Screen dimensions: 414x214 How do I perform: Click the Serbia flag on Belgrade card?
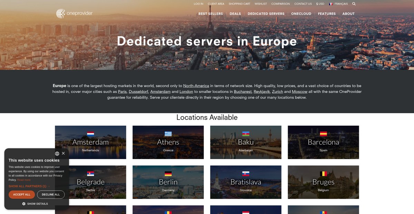90,174
